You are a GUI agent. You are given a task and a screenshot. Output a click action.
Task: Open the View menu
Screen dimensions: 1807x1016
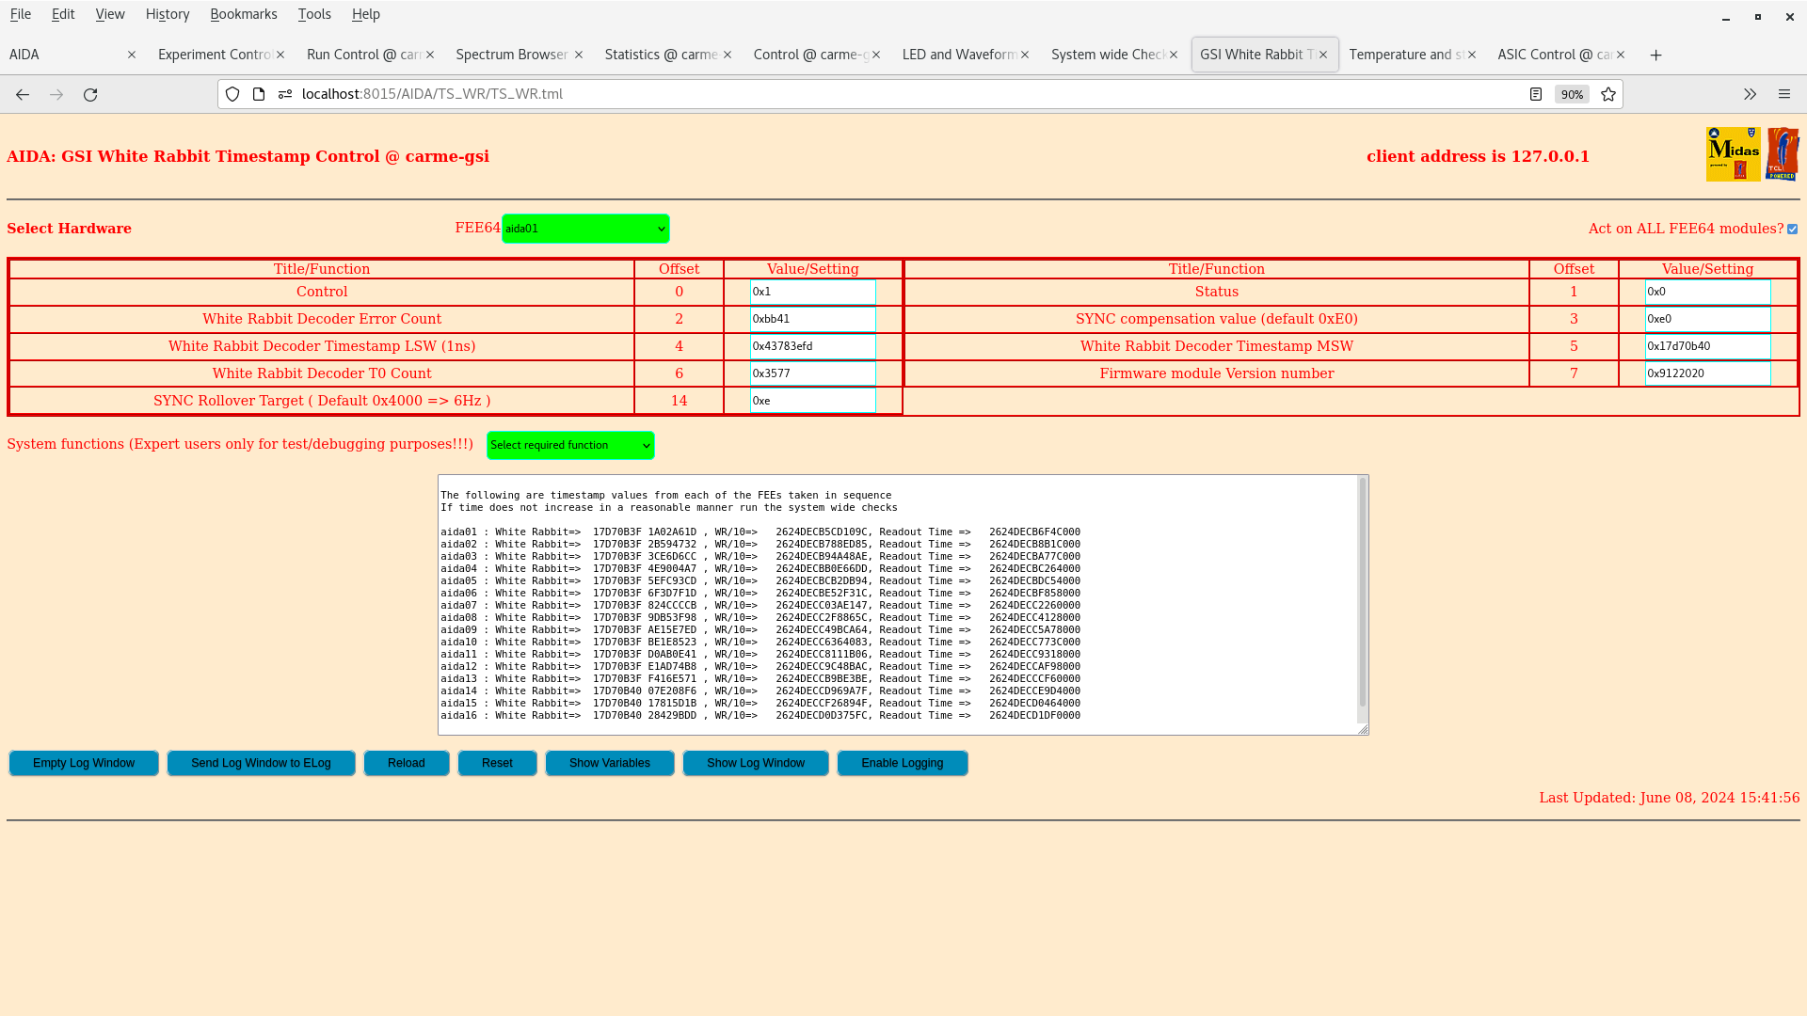[x=110, y=14]
